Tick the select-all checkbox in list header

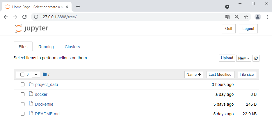(22, 75)
